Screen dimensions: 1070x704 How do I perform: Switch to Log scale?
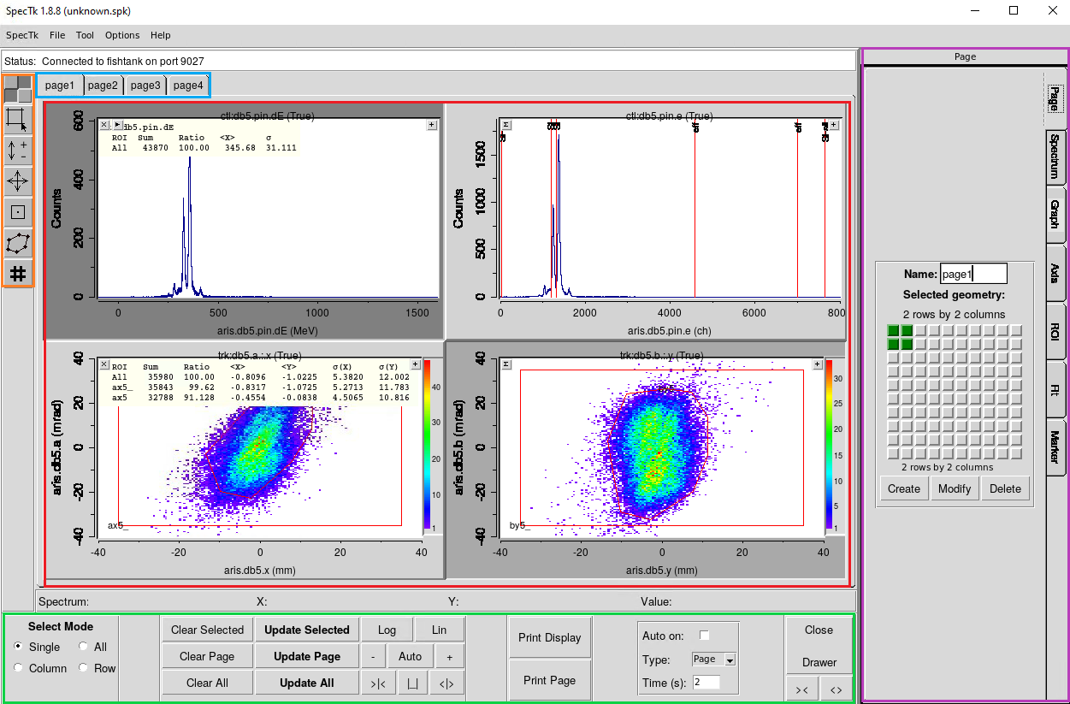coord(387,630)
